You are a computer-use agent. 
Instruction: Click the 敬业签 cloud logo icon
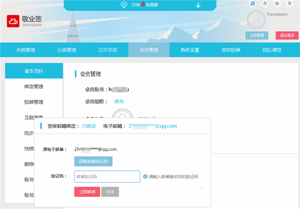14,21
